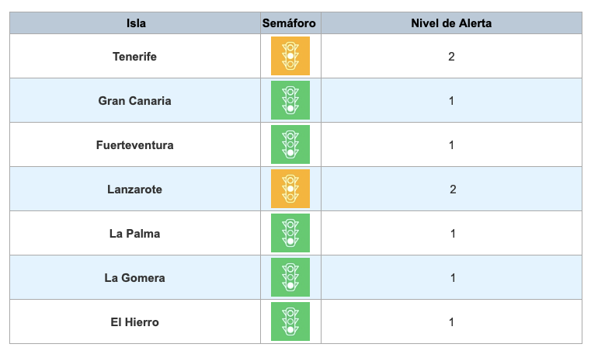This screenshot has width=591, height=351.
Task: Select the La Gomera row label
Action: pyautogui.click(x=134, y=278)
